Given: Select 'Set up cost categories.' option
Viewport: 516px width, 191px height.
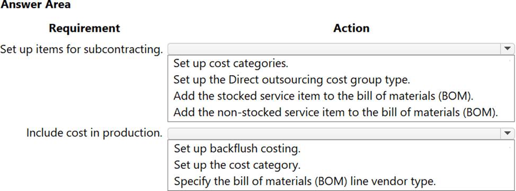Looking at the screenshot, I should (230, 63).
